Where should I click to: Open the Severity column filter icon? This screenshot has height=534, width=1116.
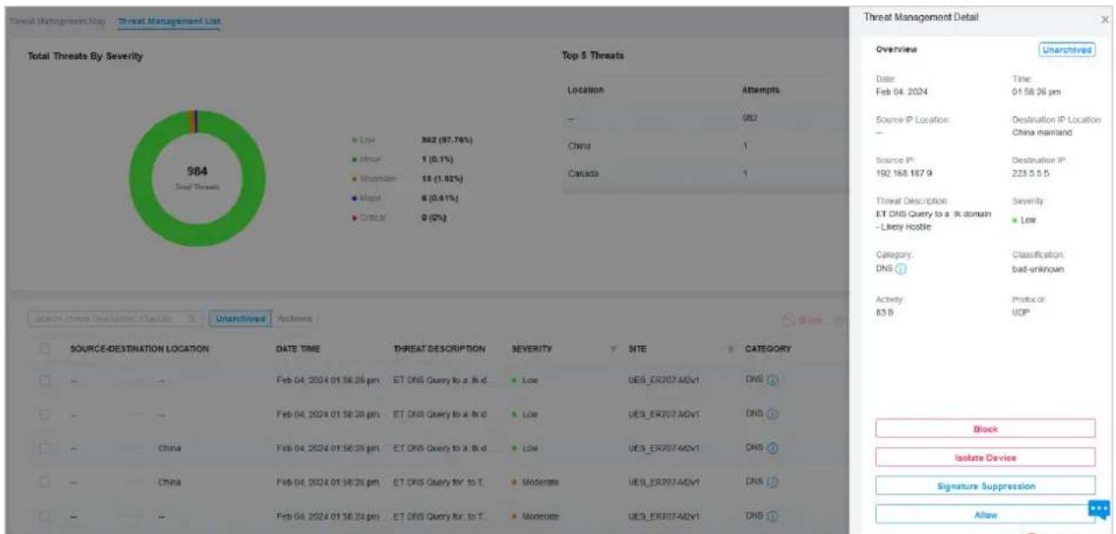(x=614, y=349)
